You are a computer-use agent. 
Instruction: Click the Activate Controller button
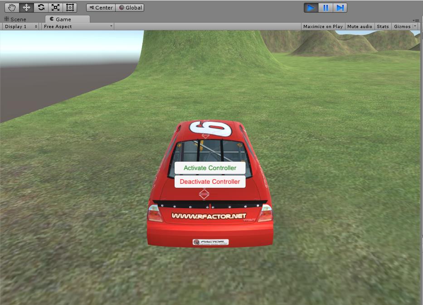(209, 168)
